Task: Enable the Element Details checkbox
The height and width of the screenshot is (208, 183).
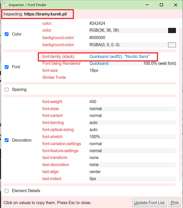Action: (6, 191)
